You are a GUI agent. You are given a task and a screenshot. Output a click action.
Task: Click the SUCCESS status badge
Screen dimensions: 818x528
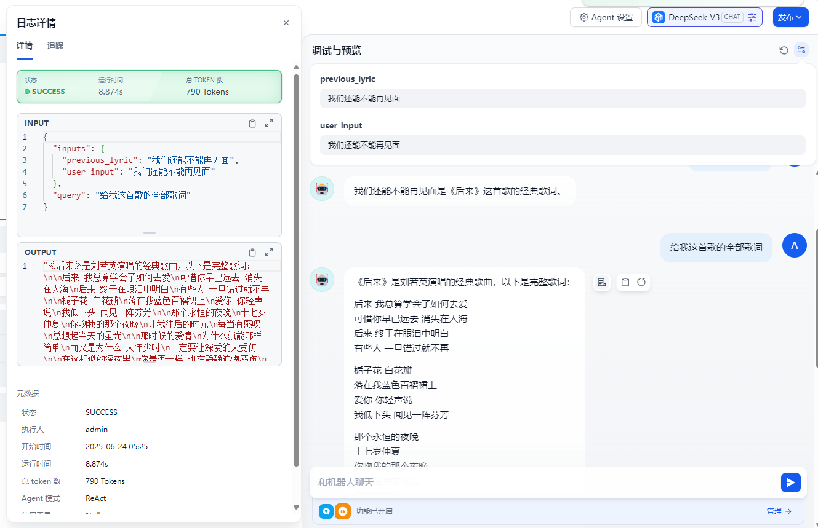pos(45,92)
